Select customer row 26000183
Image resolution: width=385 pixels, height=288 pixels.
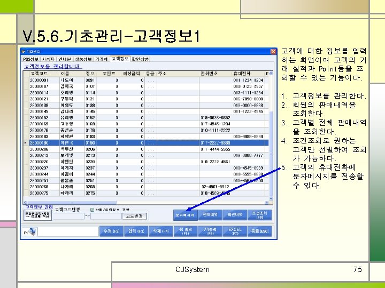(x=147, y=137)
